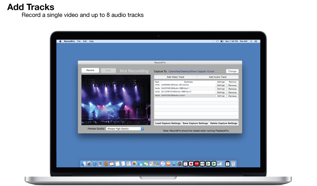Screen dimensions: 317x186
Task: Click the Wi-Fi status icon in menu bar
Action: (x=217, y=41)
